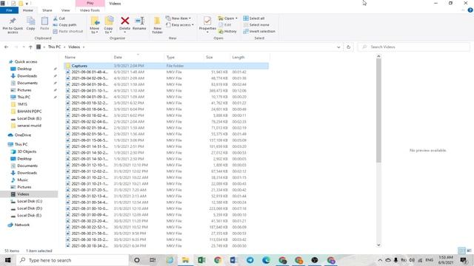The image size is (474, 266).
Task: Open the New item dropdown
Action: pos(178,18)
